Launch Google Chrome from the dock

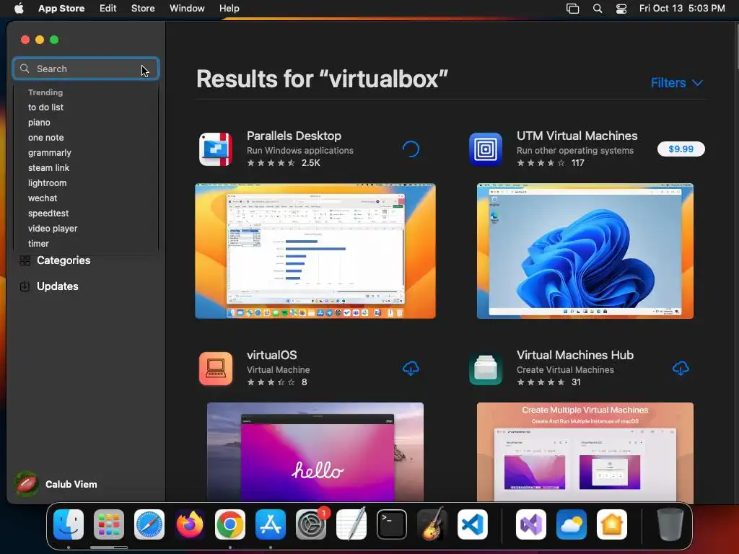coord(230,524)
